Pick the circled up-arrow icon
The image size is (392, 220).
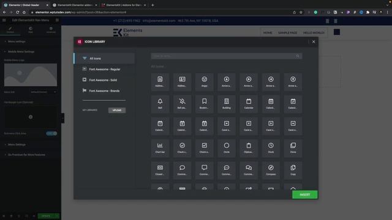pos(293,82)
